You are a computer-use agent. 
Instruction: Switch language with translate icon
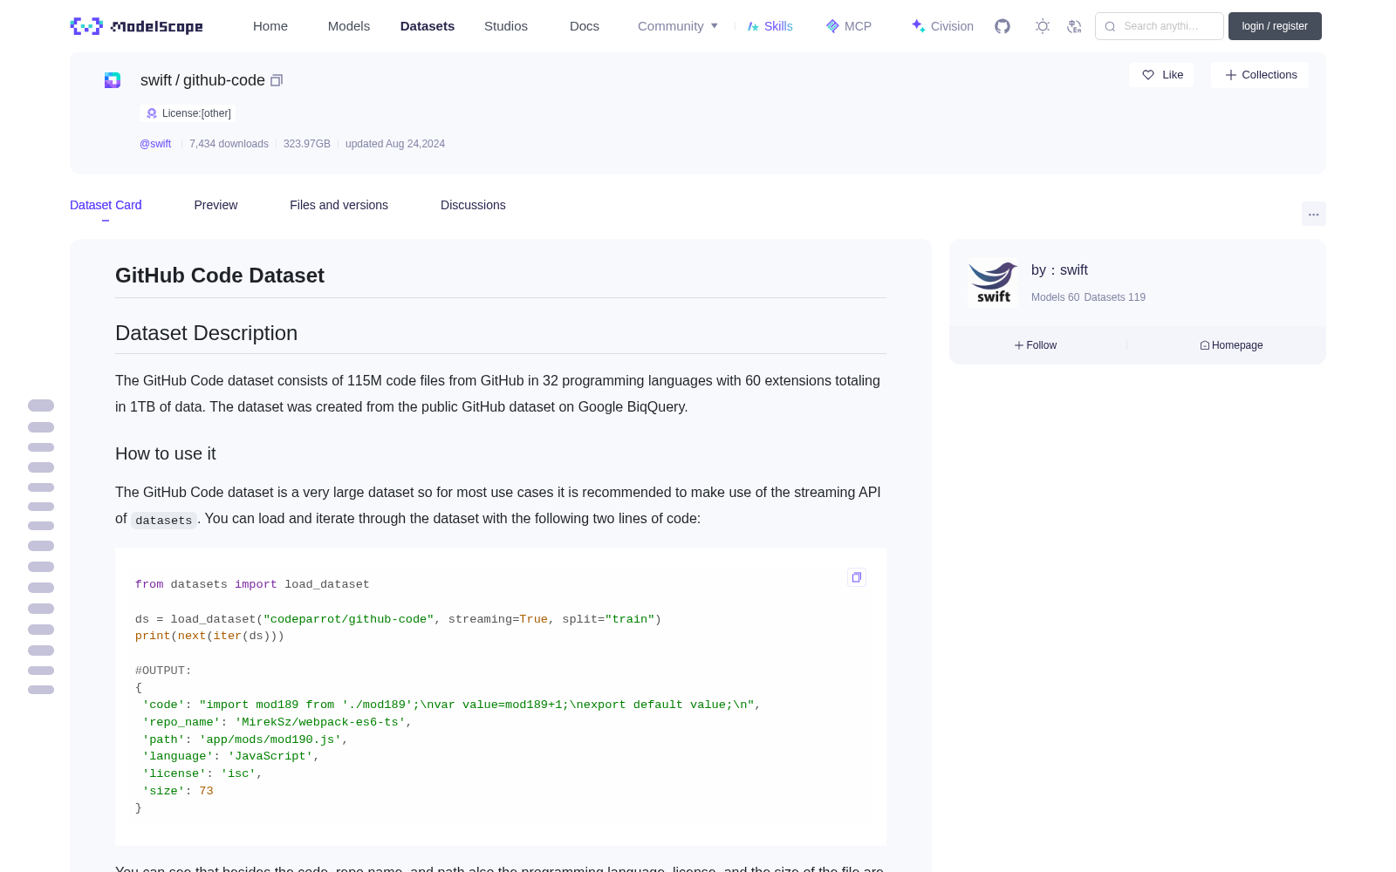[1074, 26]
